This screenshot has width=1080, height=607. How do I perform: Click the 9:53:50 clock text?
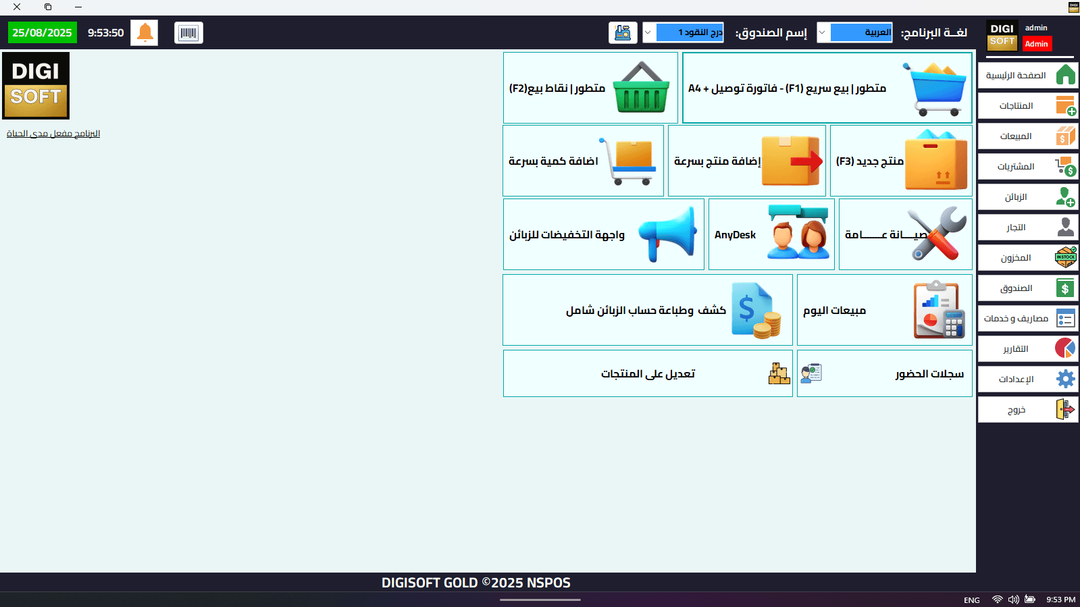pos(105,32)
